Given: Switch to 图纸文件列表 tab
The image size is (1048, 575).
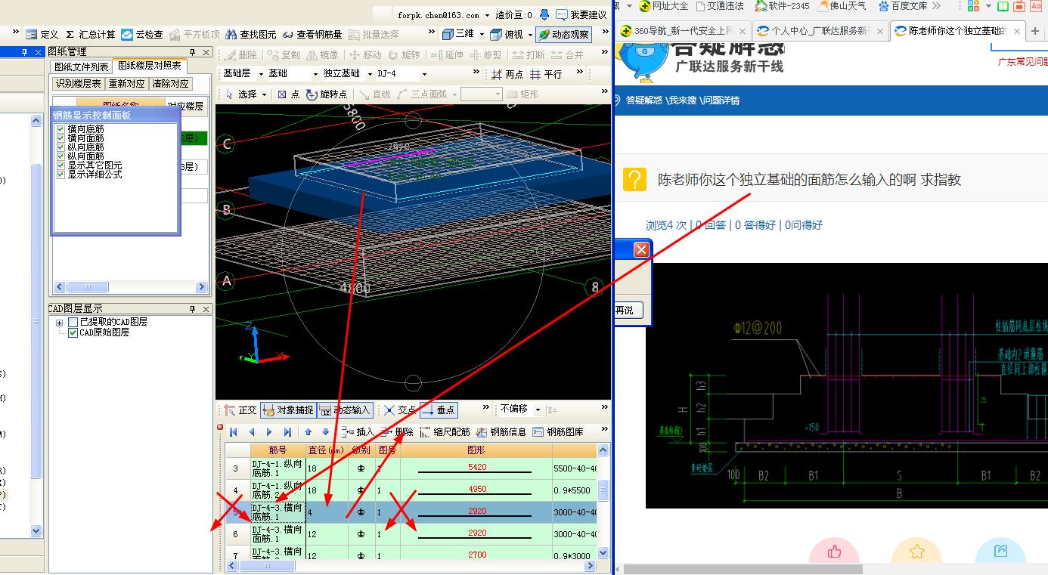Looking at the screenshot, I should click(82, 67).
